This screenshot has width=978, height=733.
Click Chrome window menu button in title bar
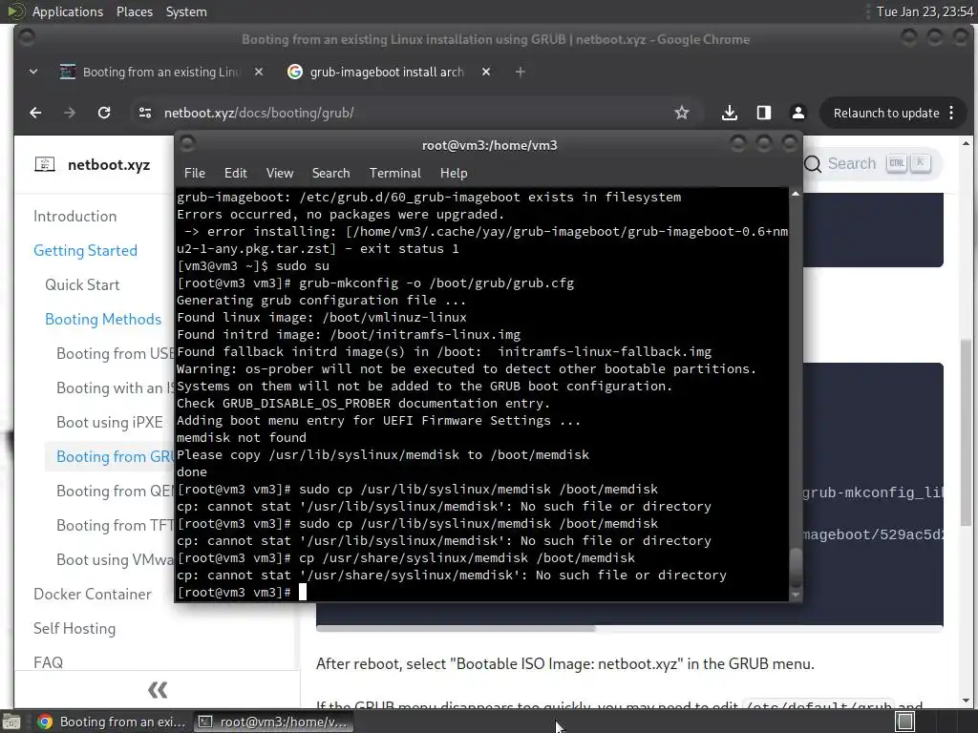point(27,38)
